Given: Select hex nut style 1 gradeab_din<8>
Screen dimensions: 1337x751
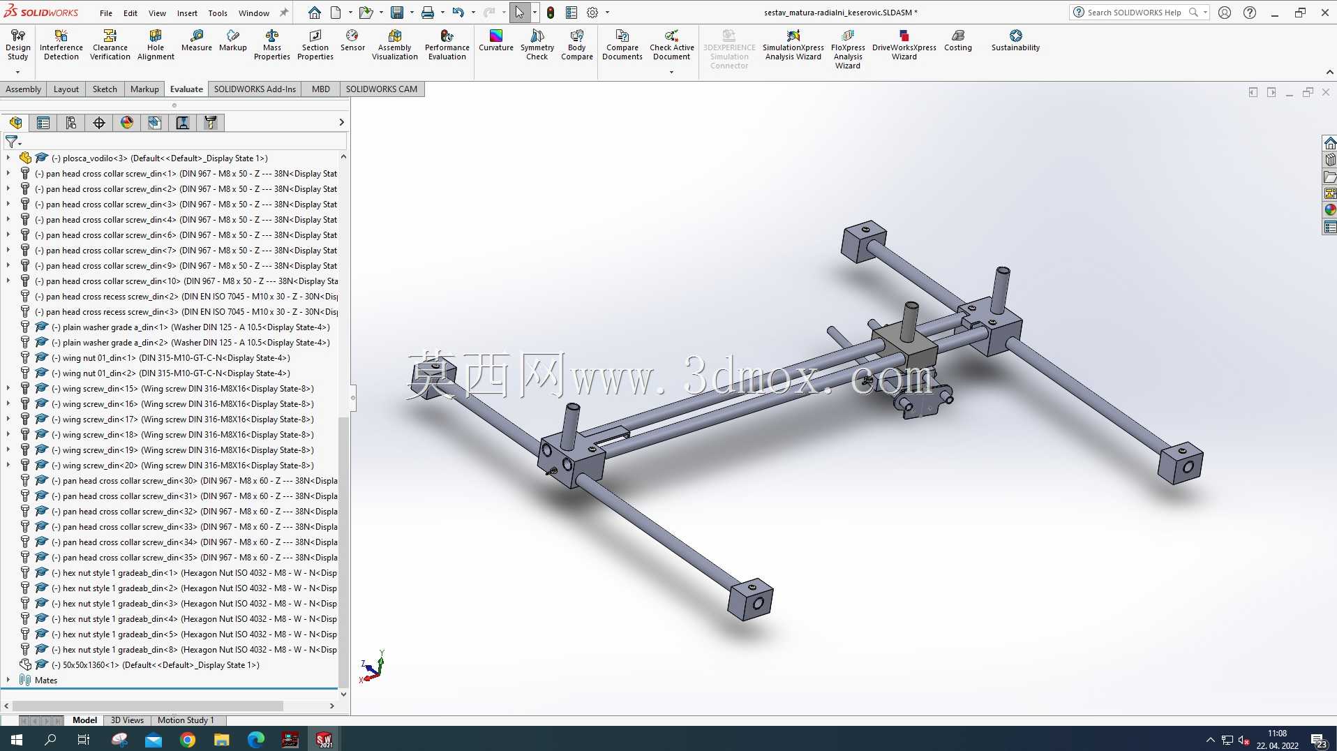Looking at the screenshot, I should 194,650.
